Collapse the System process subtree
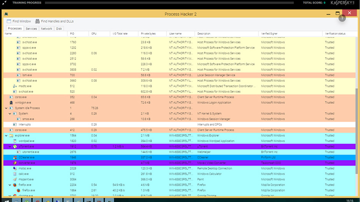Viewport: 360px width, 202px height. coord(10,114)
